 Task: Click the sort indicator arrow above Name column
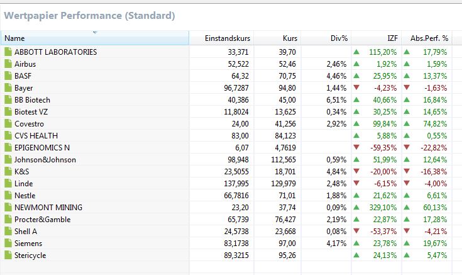[95, 31]
